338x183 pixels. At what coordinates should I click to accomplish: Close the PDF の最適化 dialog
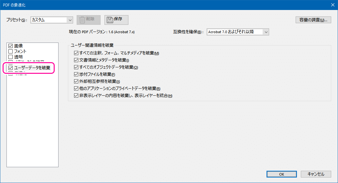333,5
